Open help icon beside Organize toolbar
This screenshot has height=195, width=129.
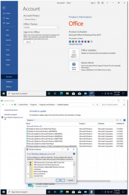pyautogui.click(x=124, y=120)
